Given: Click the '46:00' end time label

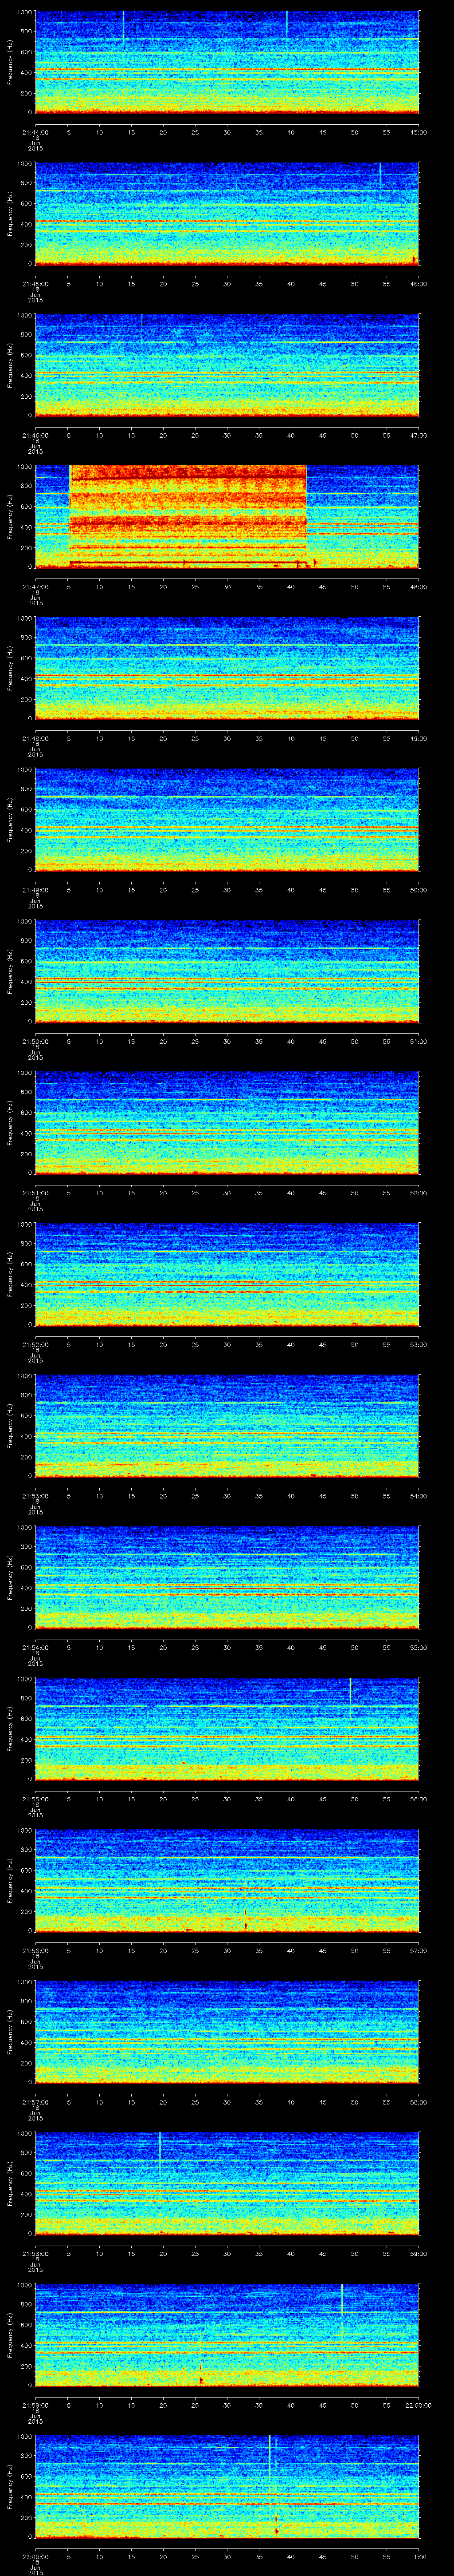Looking at the screenshot, I should pos(418,284).
